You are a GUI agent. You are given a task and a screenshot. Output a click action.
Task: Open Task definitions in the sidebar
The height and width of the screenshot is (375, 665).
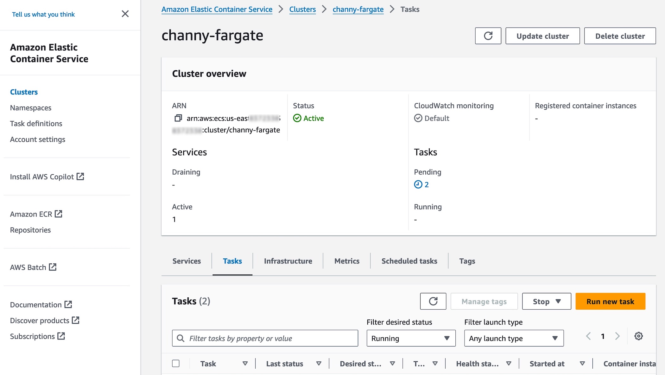pyautogui.click(x=36, y=123)
